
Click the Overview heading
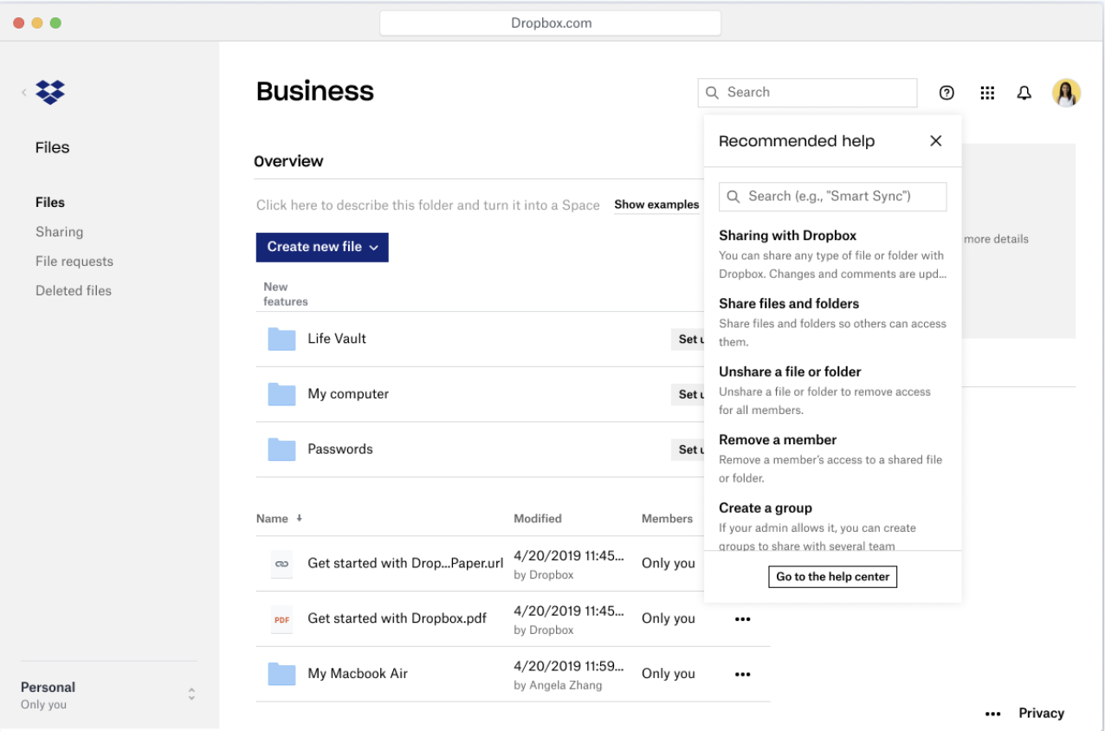(x=288, y=161)
